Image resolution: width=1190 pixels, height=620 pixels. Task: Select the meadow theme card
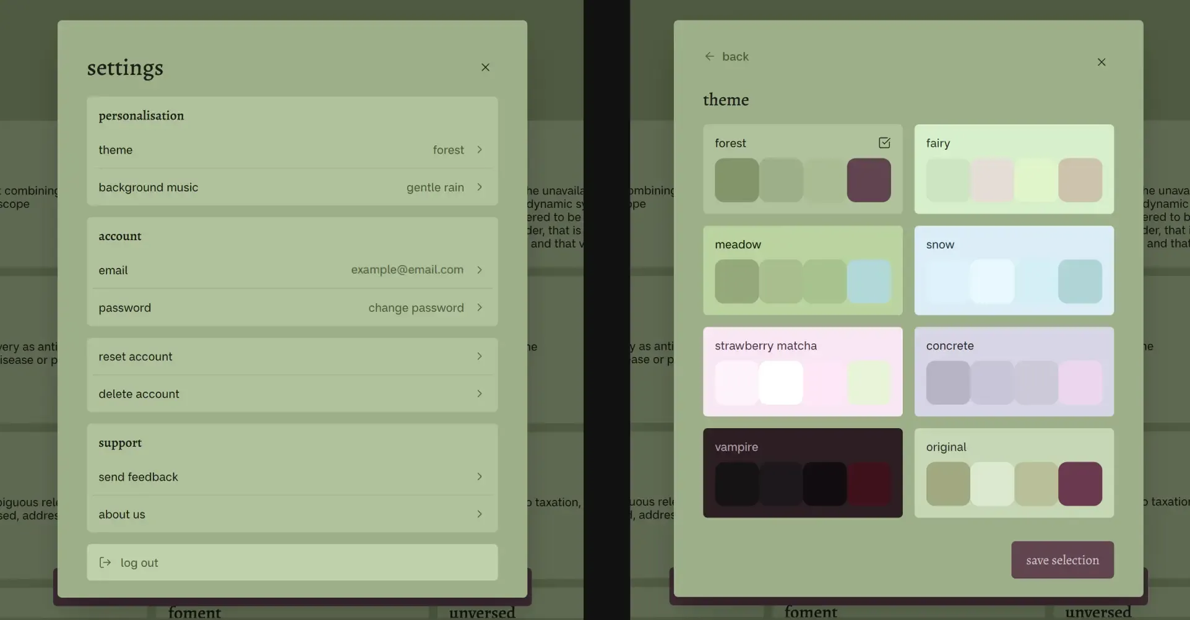click(803, 270)
